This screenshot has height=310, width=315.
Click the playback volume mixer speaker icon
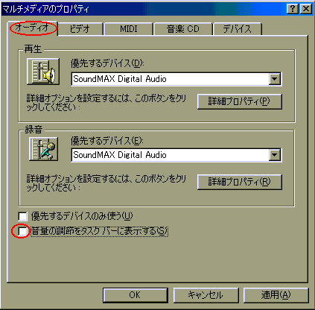coord(43,72)
